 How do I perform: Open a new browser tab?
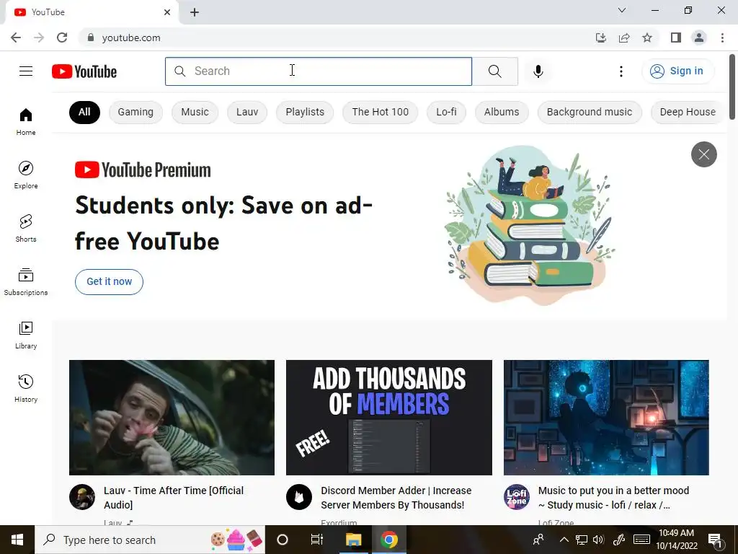195,12
